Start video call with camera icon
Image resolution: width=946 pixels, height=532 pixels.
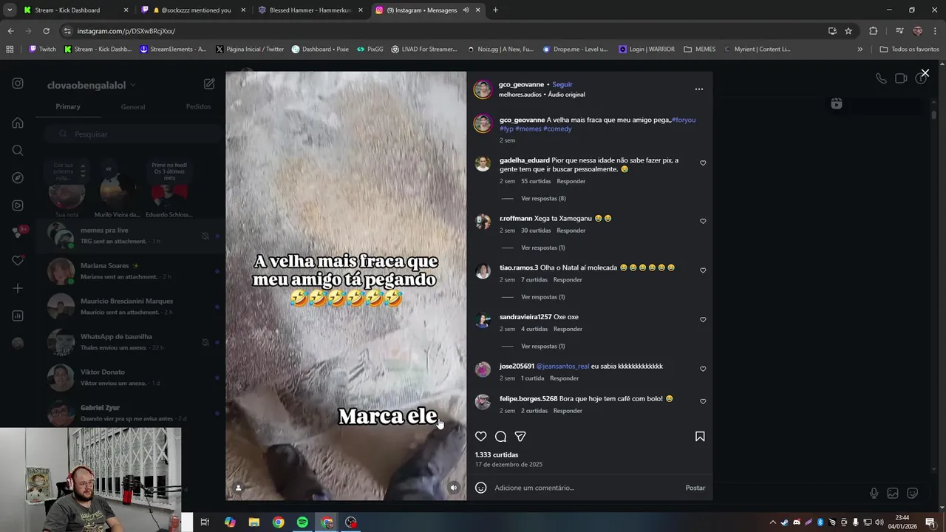point(901,78)
